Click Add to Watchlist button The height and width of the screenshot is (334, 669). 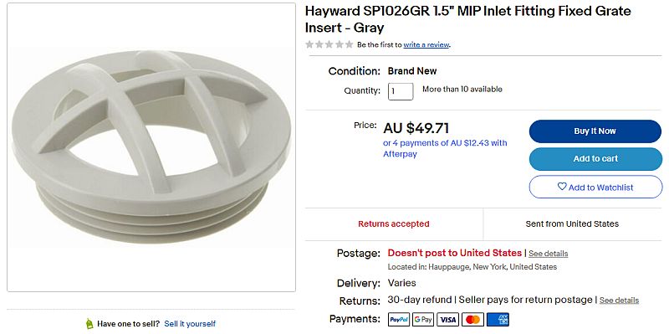pos(595,187)
